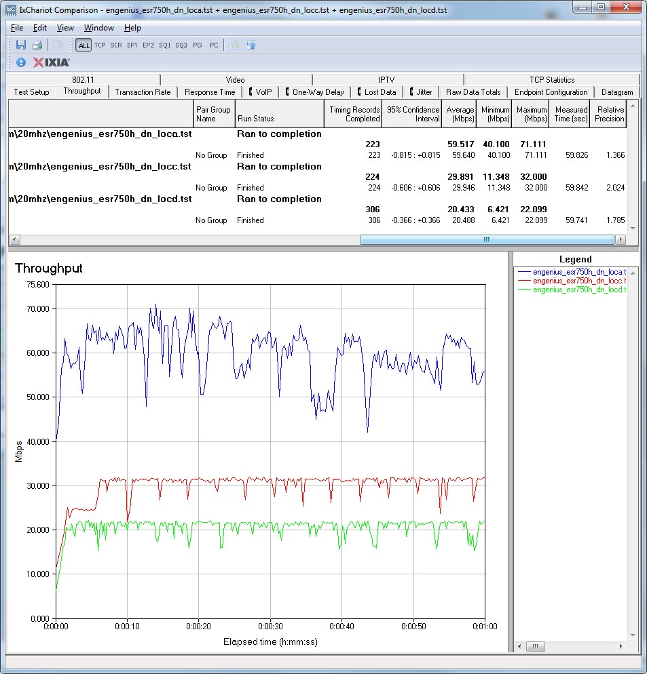Select the SCR filter button
This screenshot has height=674, width=647.
click(x=116, y=45)
